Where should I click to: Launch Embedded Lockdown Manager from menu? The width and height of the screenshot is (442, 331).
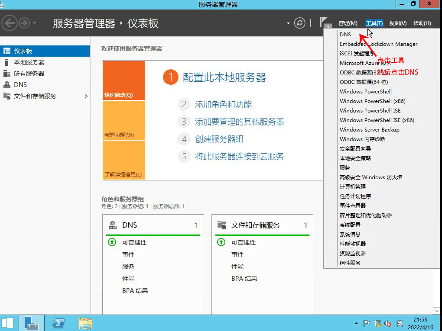(x=378, y=44)
